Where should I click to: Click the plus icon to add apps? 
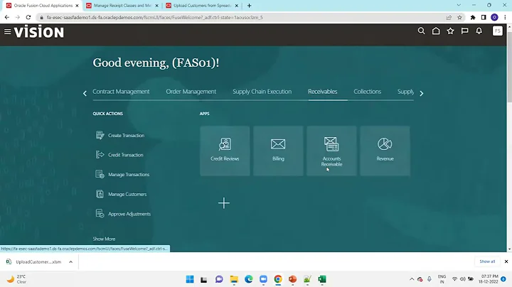pos(224,203)
